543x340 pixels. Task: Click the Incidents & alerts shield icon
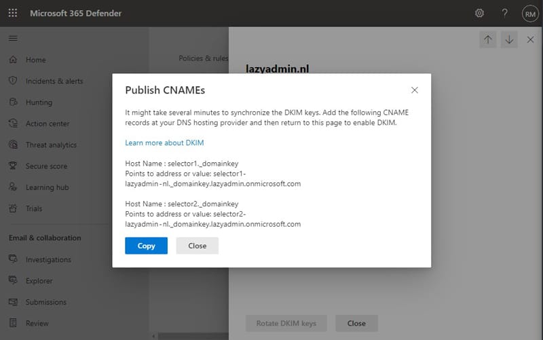click(x=13, y=81)
